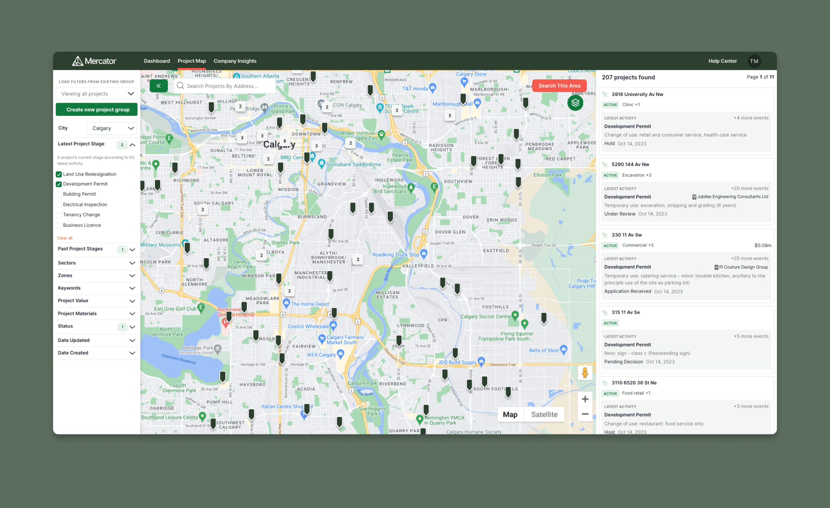Open Viewing all projects dropdown
Viewport: 830px width, 508px height.
tap(96, 94)
